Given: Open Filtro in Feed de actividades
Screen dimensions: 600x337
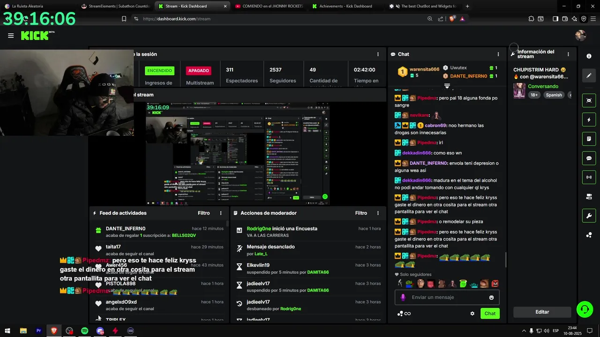Looking at the screenshot, I should [204, 213].
